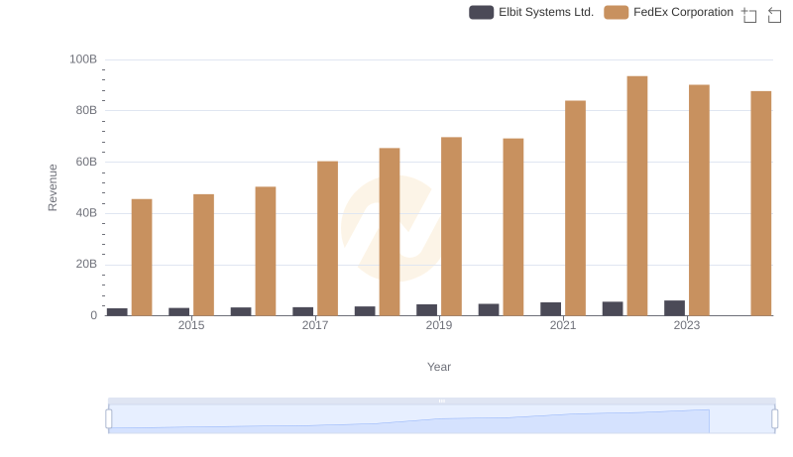Click the 2023 x-axis label
Image resolution: width=793 pixels, height=457 pixels.
[687, 325]
